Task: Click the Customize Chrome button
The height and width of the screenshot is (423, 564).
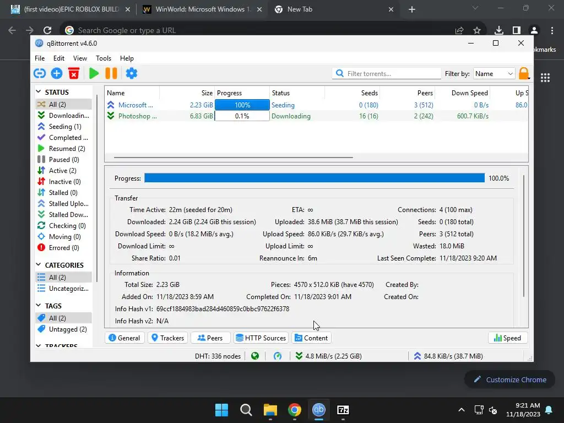Action: (x=509, y=379)
